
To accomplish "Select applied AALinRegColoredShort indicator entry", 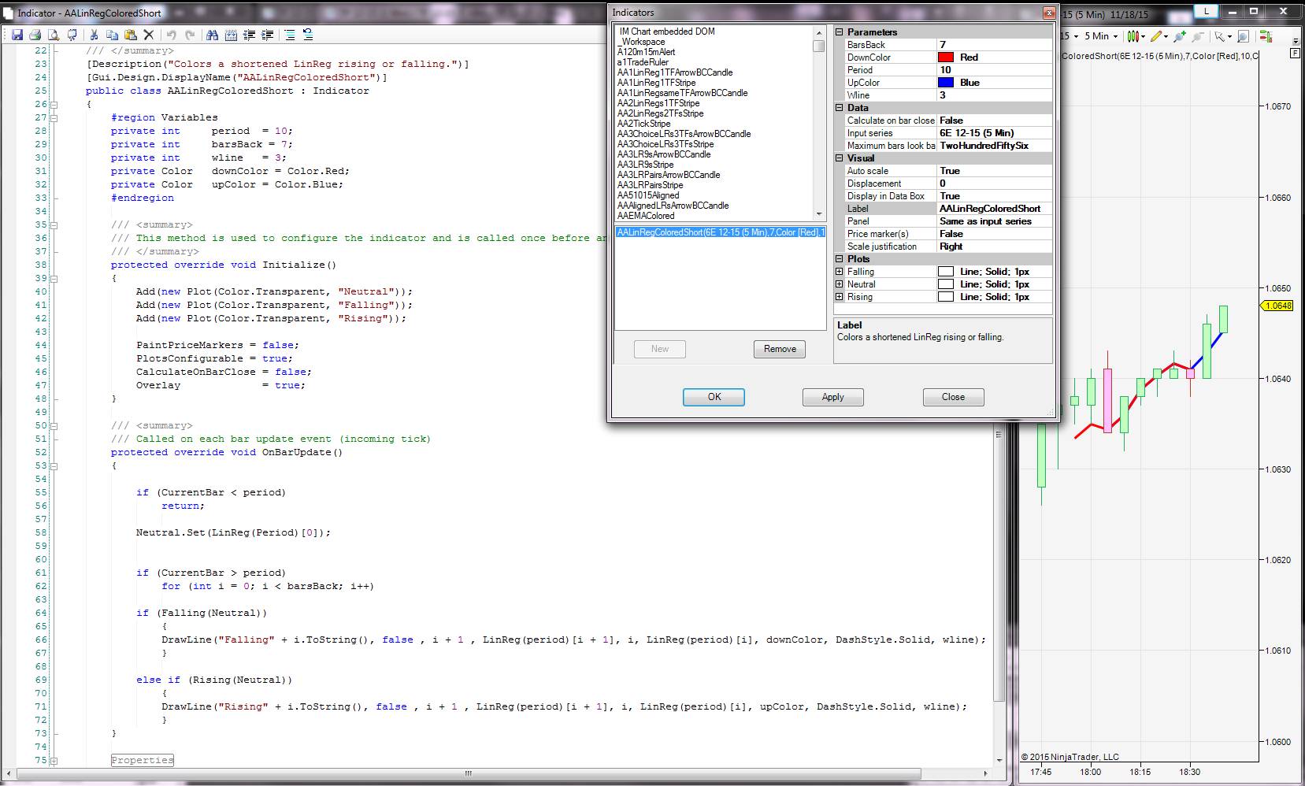I will [x=720, y=232].
